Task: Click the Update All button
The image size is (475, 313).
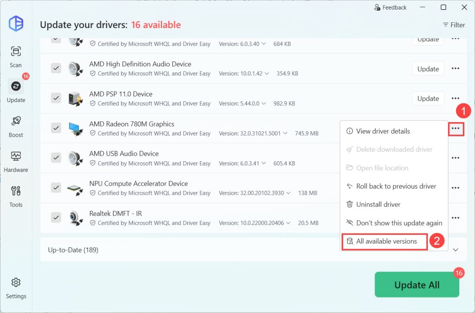Action: (417, 285)
